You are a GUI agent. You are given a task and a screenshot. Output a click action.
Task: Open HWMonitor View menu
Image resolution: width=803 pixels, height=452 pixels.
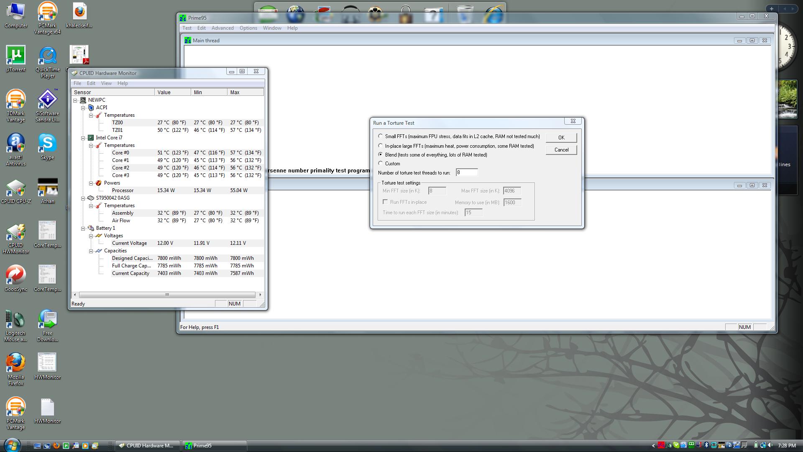point(106,83)
